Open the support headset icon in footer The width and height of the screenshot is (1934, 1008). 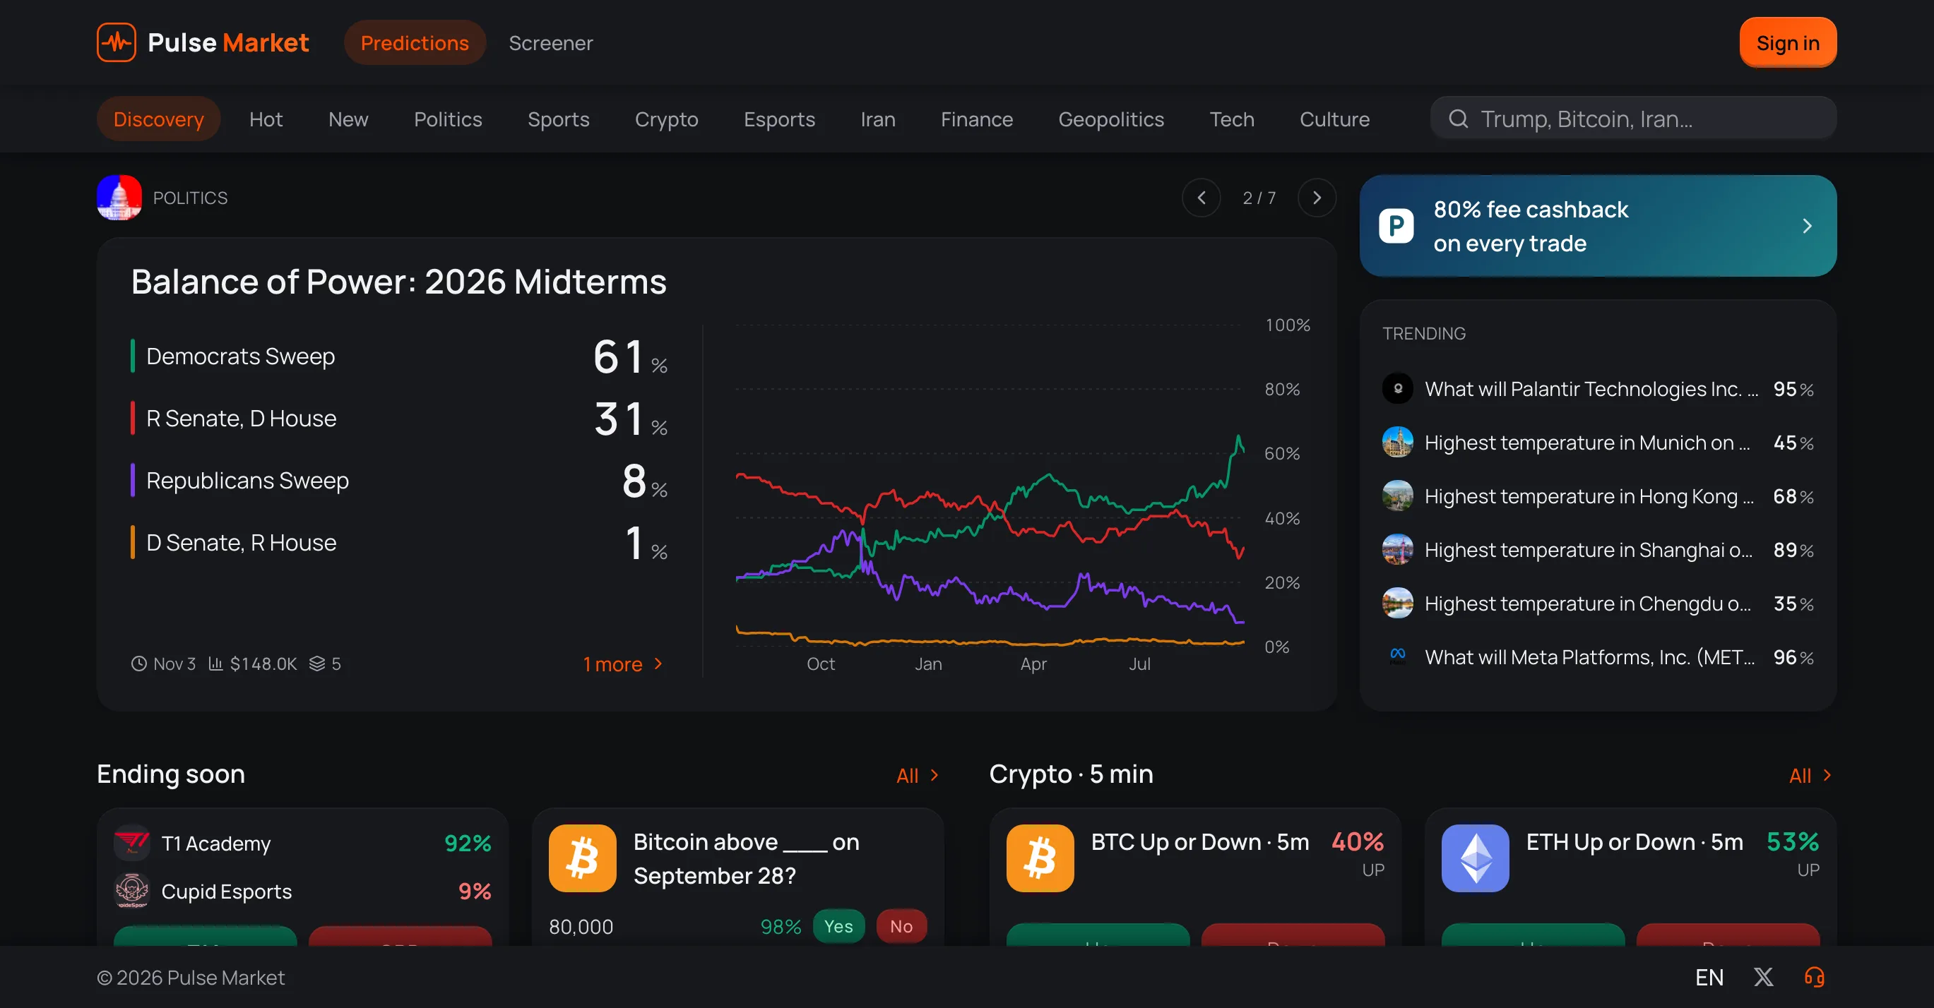click(1814, 977)
